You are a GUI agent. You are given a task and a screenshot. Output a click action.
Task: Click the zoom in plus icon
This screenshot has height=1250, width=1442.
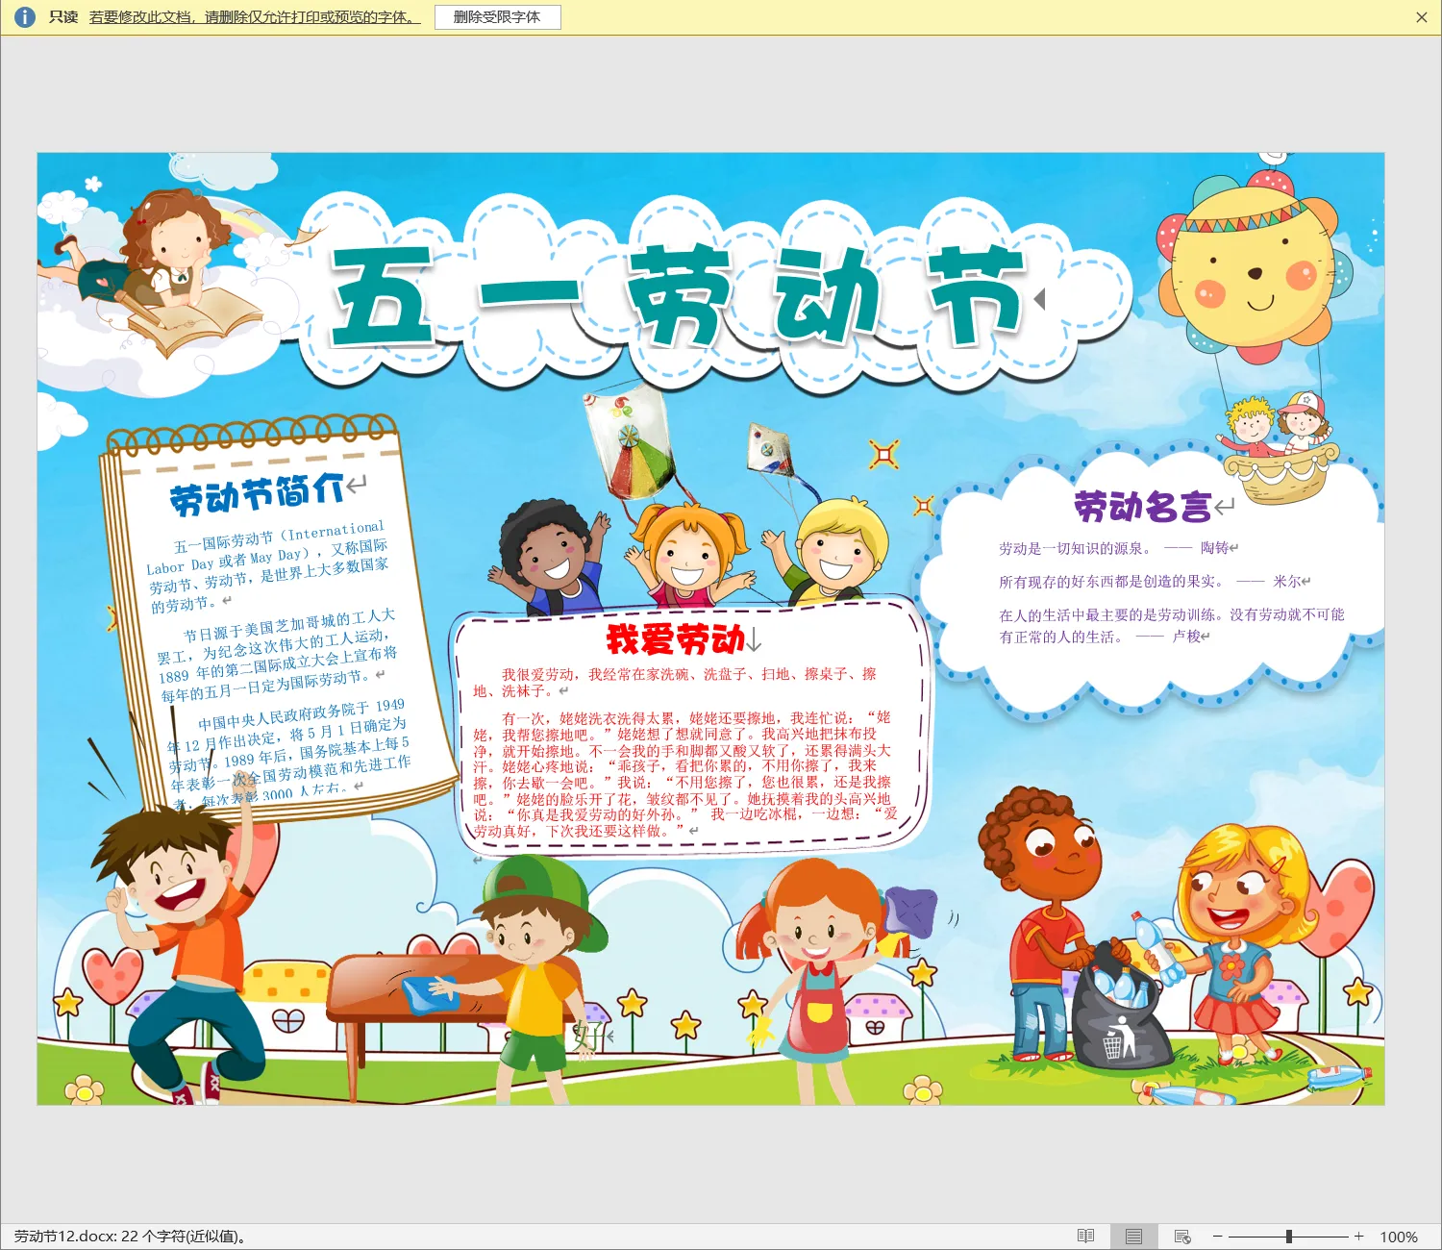coord(1358,1237)
